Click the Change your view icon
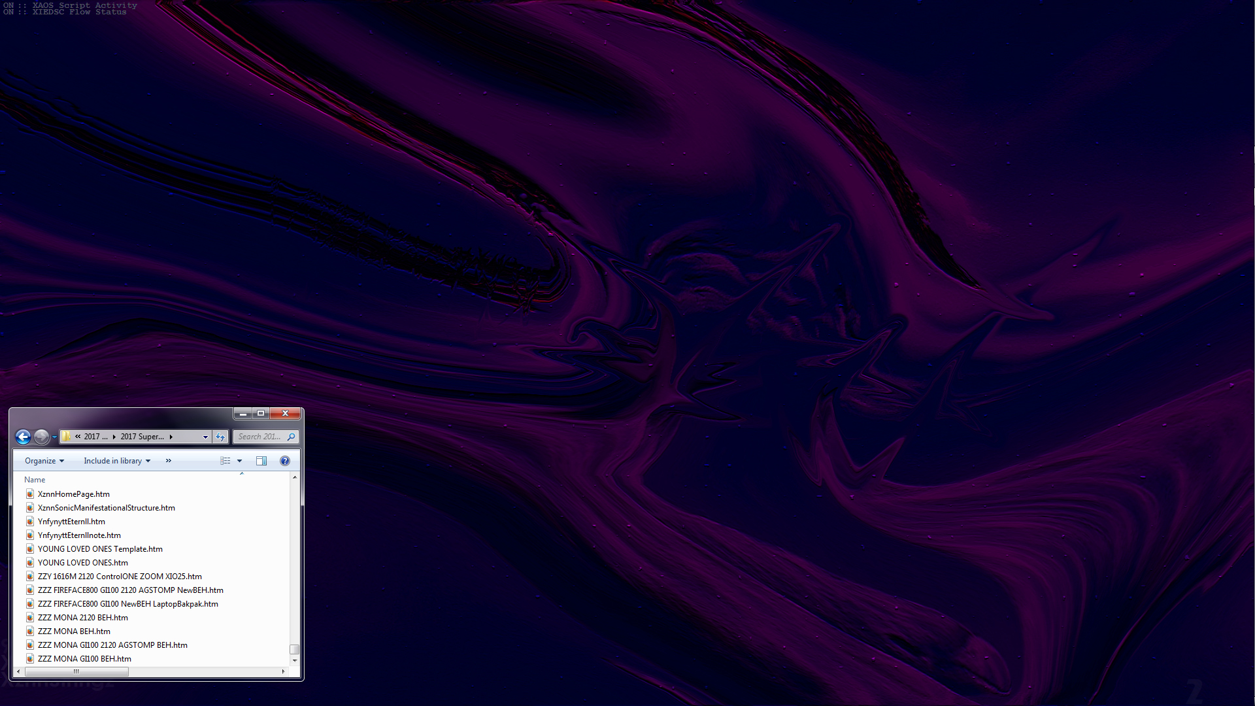Screen dimensions: 1255x706 coord(226,461)
